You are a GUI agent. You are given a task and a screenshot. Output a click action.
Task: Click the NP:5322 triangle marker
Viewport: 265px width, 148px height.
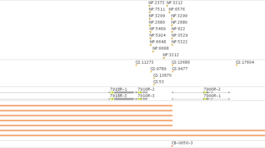click(x=173, y=45)
